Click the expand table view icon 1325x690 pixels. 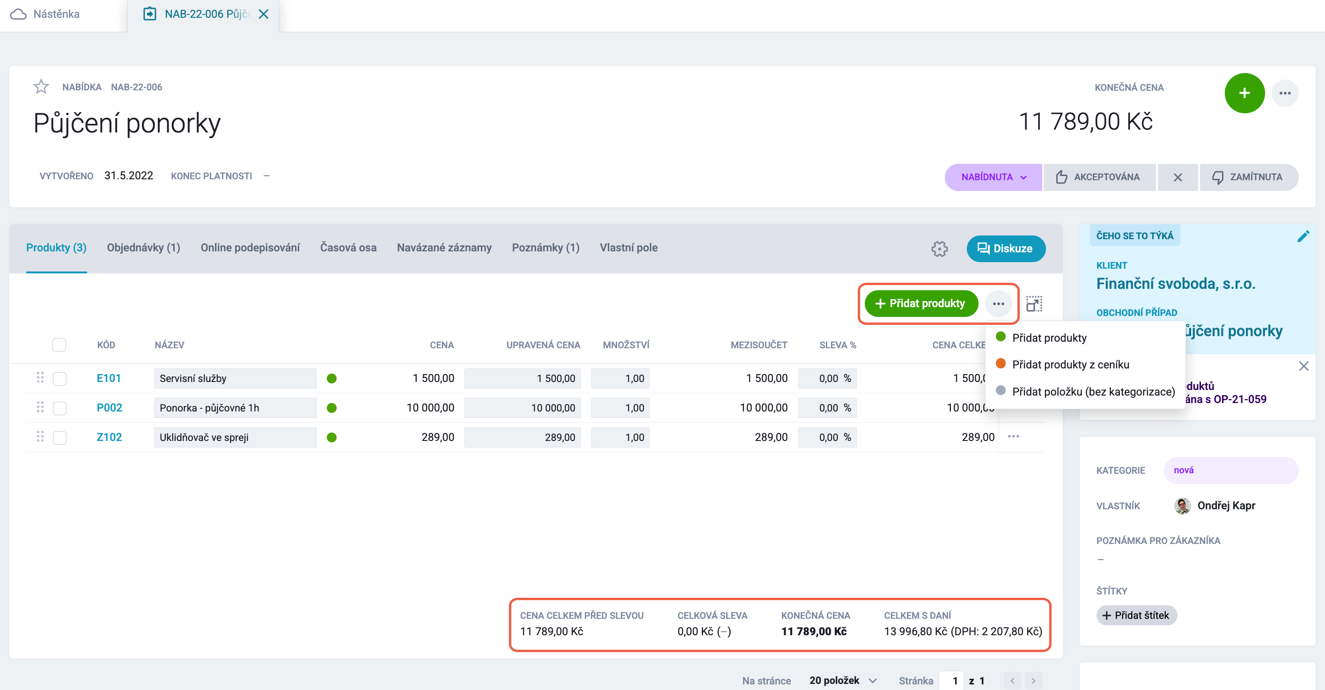pos(1034,303)
